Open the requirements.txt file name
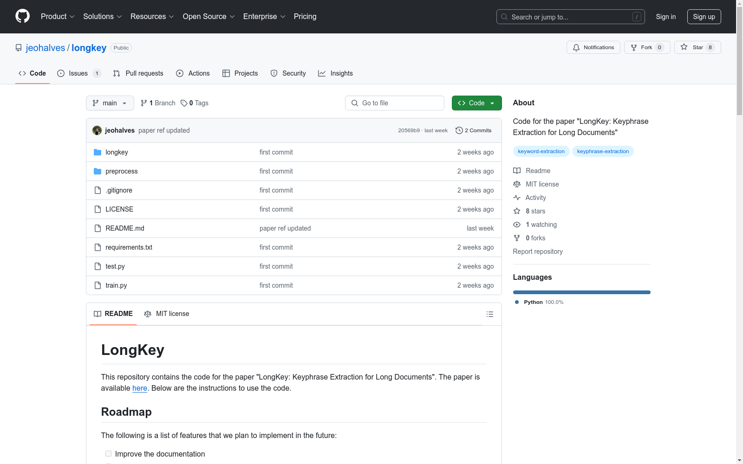Viewport: 743px width, 464px height. tap(129, 247)
